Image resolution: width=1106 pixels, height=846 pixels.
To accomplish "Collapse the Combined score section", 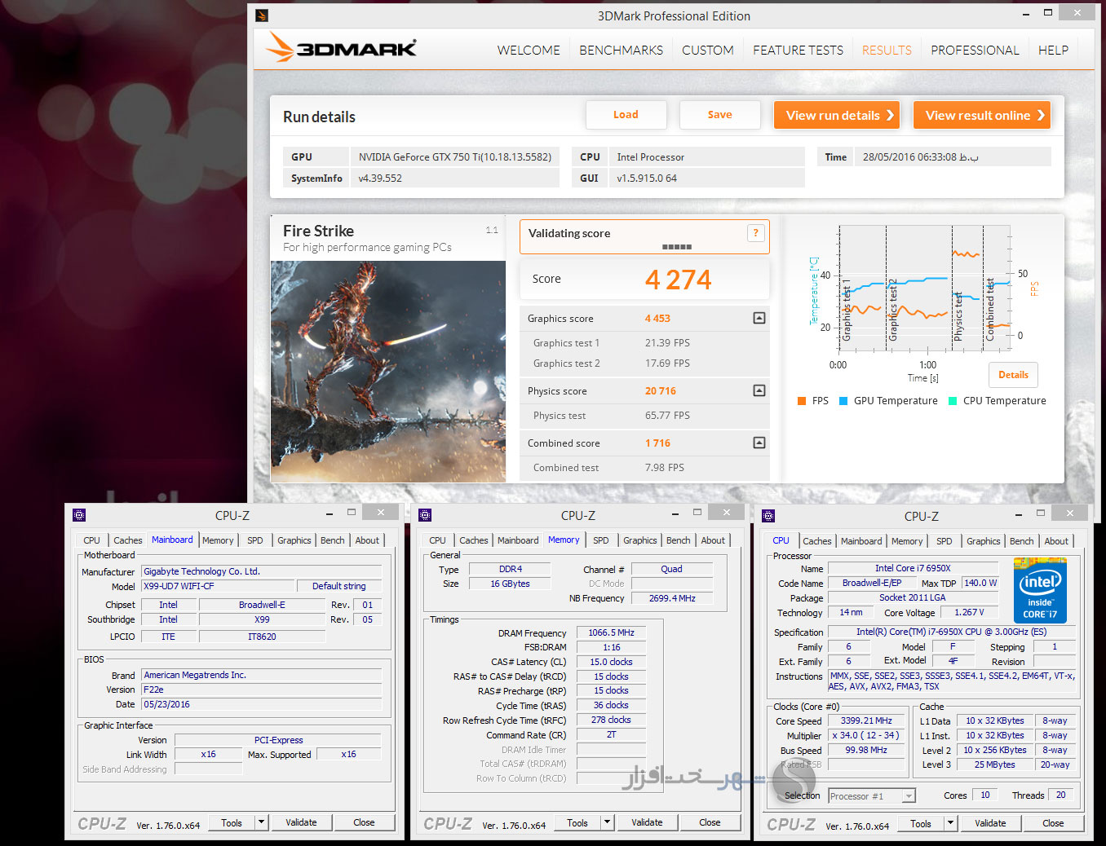I will [x=759, y=443].
